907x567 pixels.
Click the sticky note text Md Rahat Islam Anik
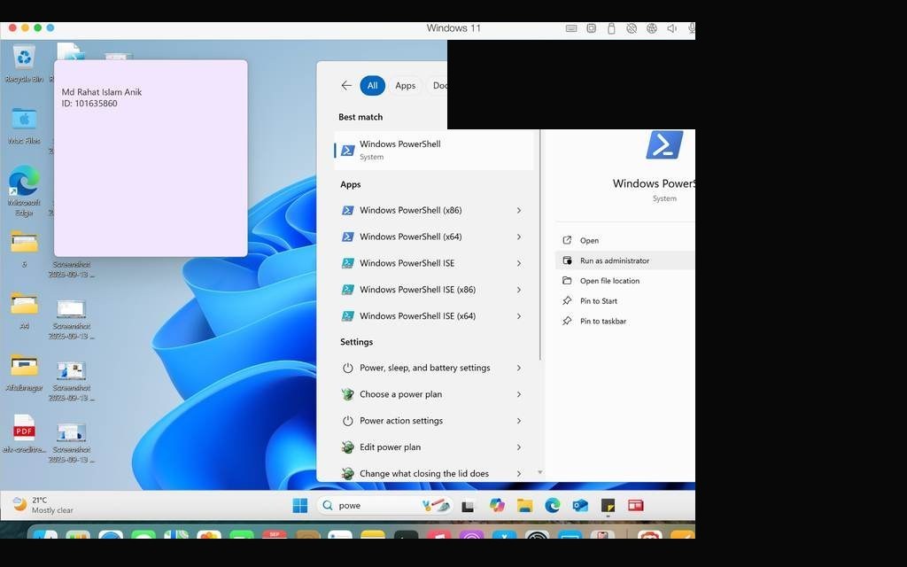pyautogui.click(x=102, y=92)
